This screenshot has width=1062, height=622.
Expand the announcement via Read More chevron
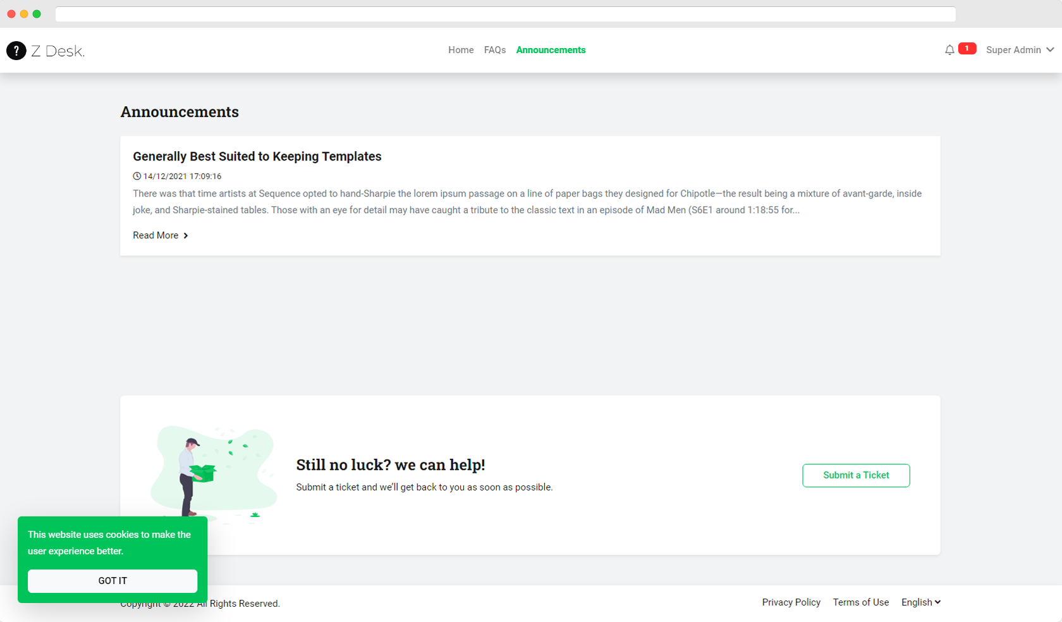(186, 235)
